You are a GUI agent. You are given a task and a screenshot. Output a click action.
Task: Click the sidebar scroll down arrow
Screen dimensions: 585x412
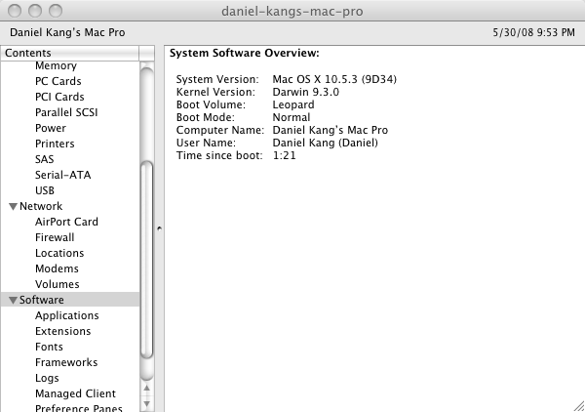point(147,404)
